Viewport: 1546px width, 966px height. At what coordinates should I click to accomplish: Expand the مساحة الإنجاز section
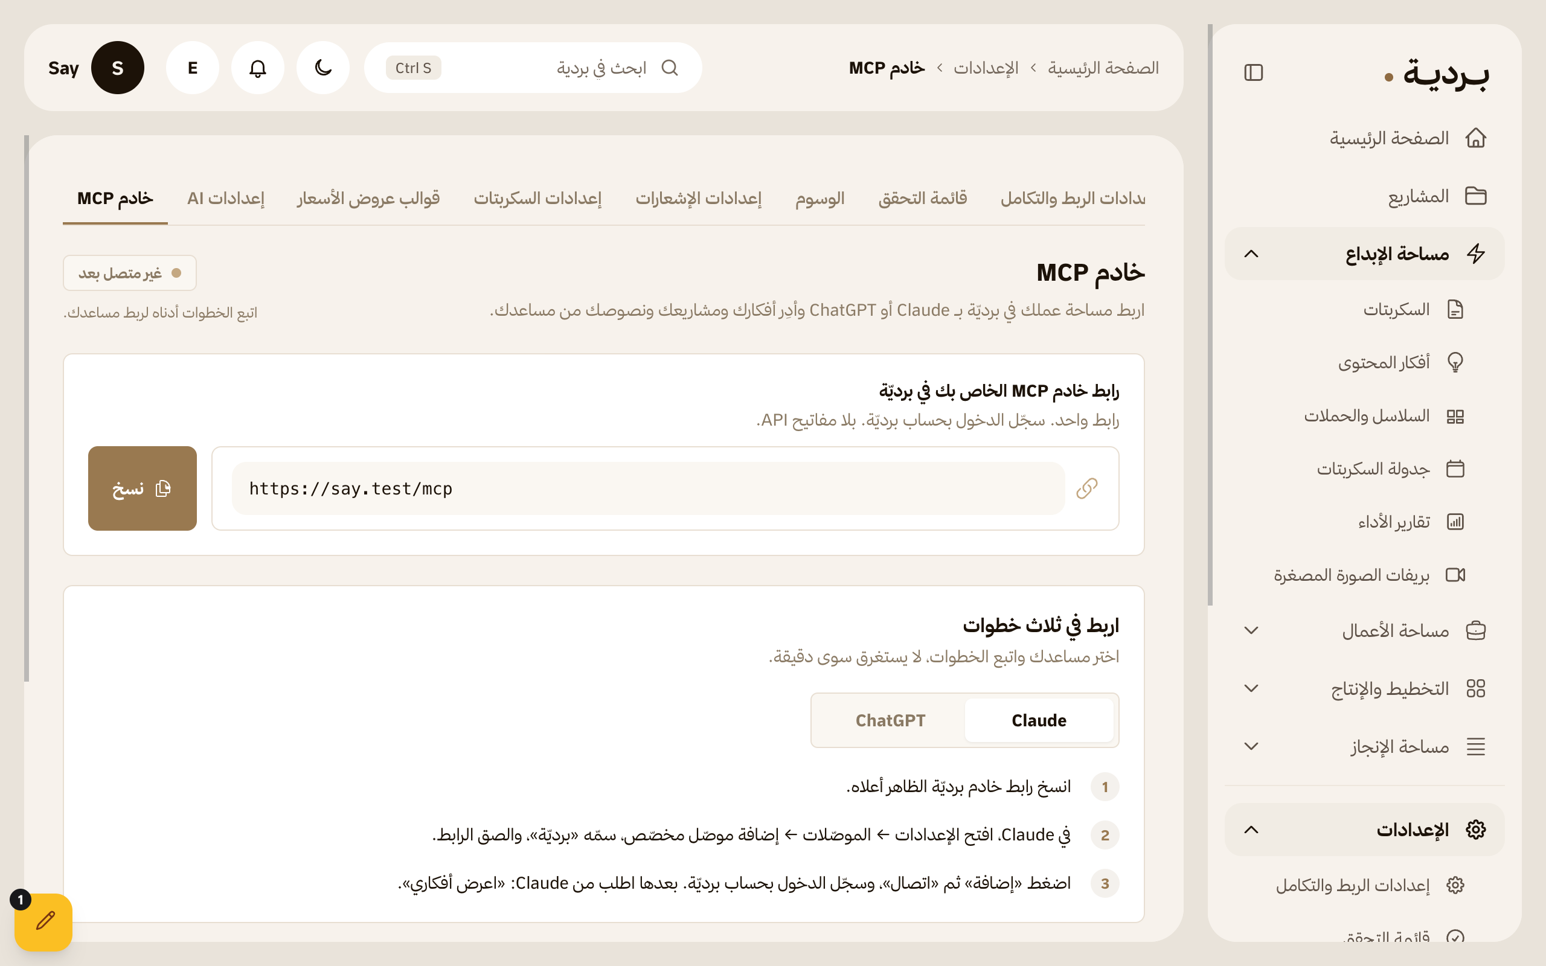coord(1251,746)
